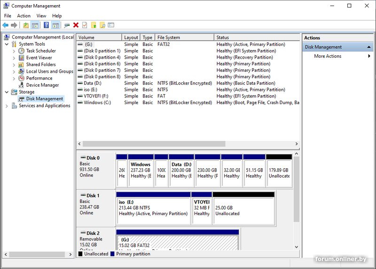Click the Storage node icon

coord(14,92)
